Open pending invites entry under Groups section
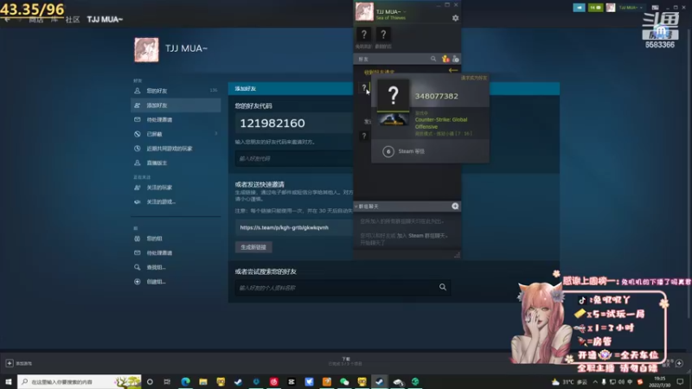 tap(176, 252)
